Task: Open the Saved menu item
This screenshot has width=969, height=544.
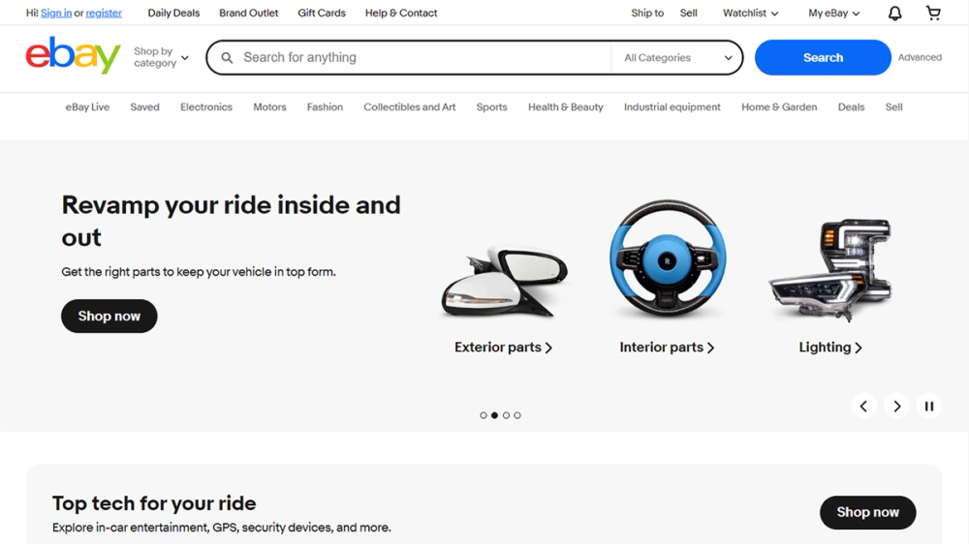Action: coord(144,106)
